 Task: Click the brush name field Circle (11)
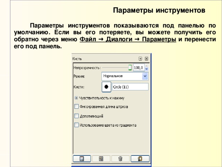point(130,87)
